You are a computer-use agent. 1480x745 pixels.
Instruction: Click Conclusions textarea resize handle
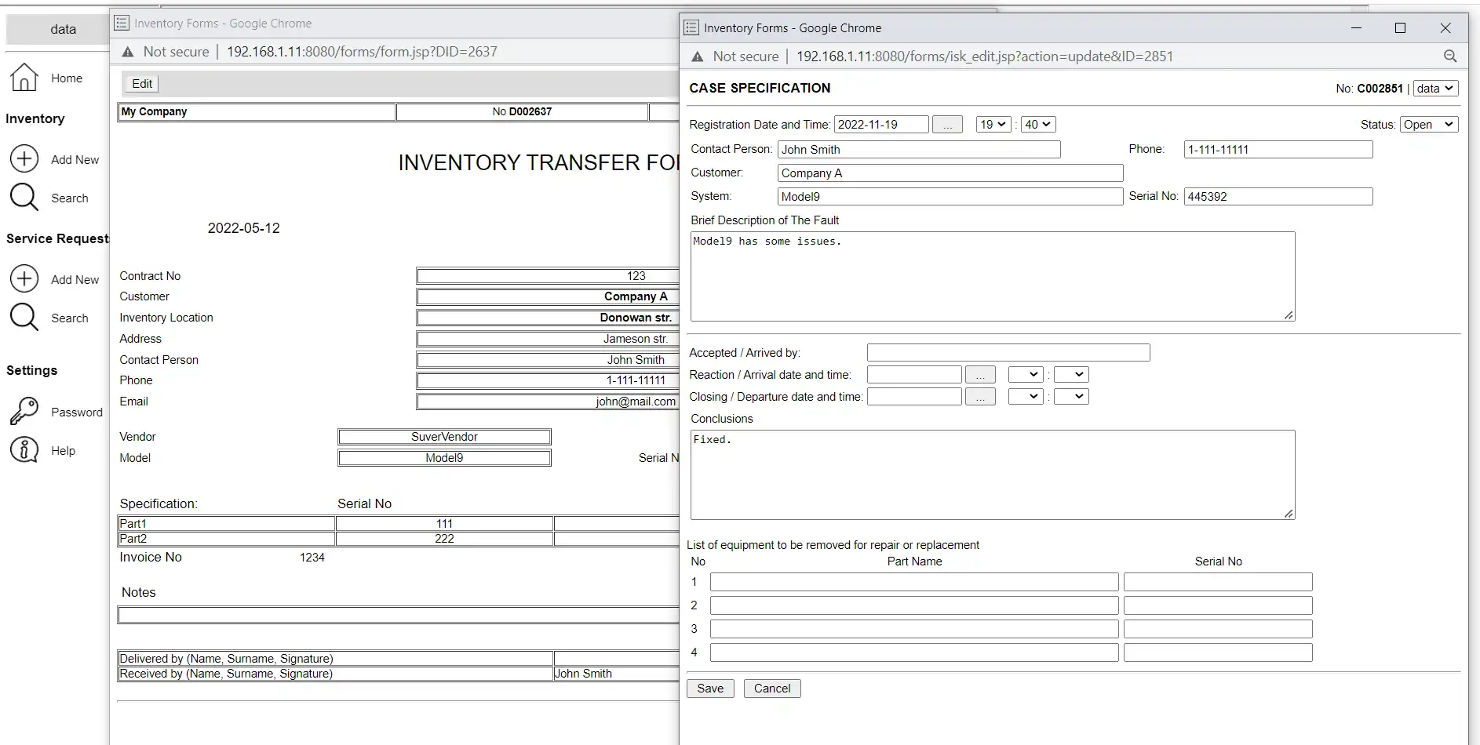coord(1289,514)
